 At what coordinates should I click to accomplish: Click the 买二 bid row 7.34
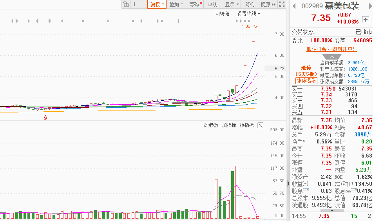click(x=331, y=94)
